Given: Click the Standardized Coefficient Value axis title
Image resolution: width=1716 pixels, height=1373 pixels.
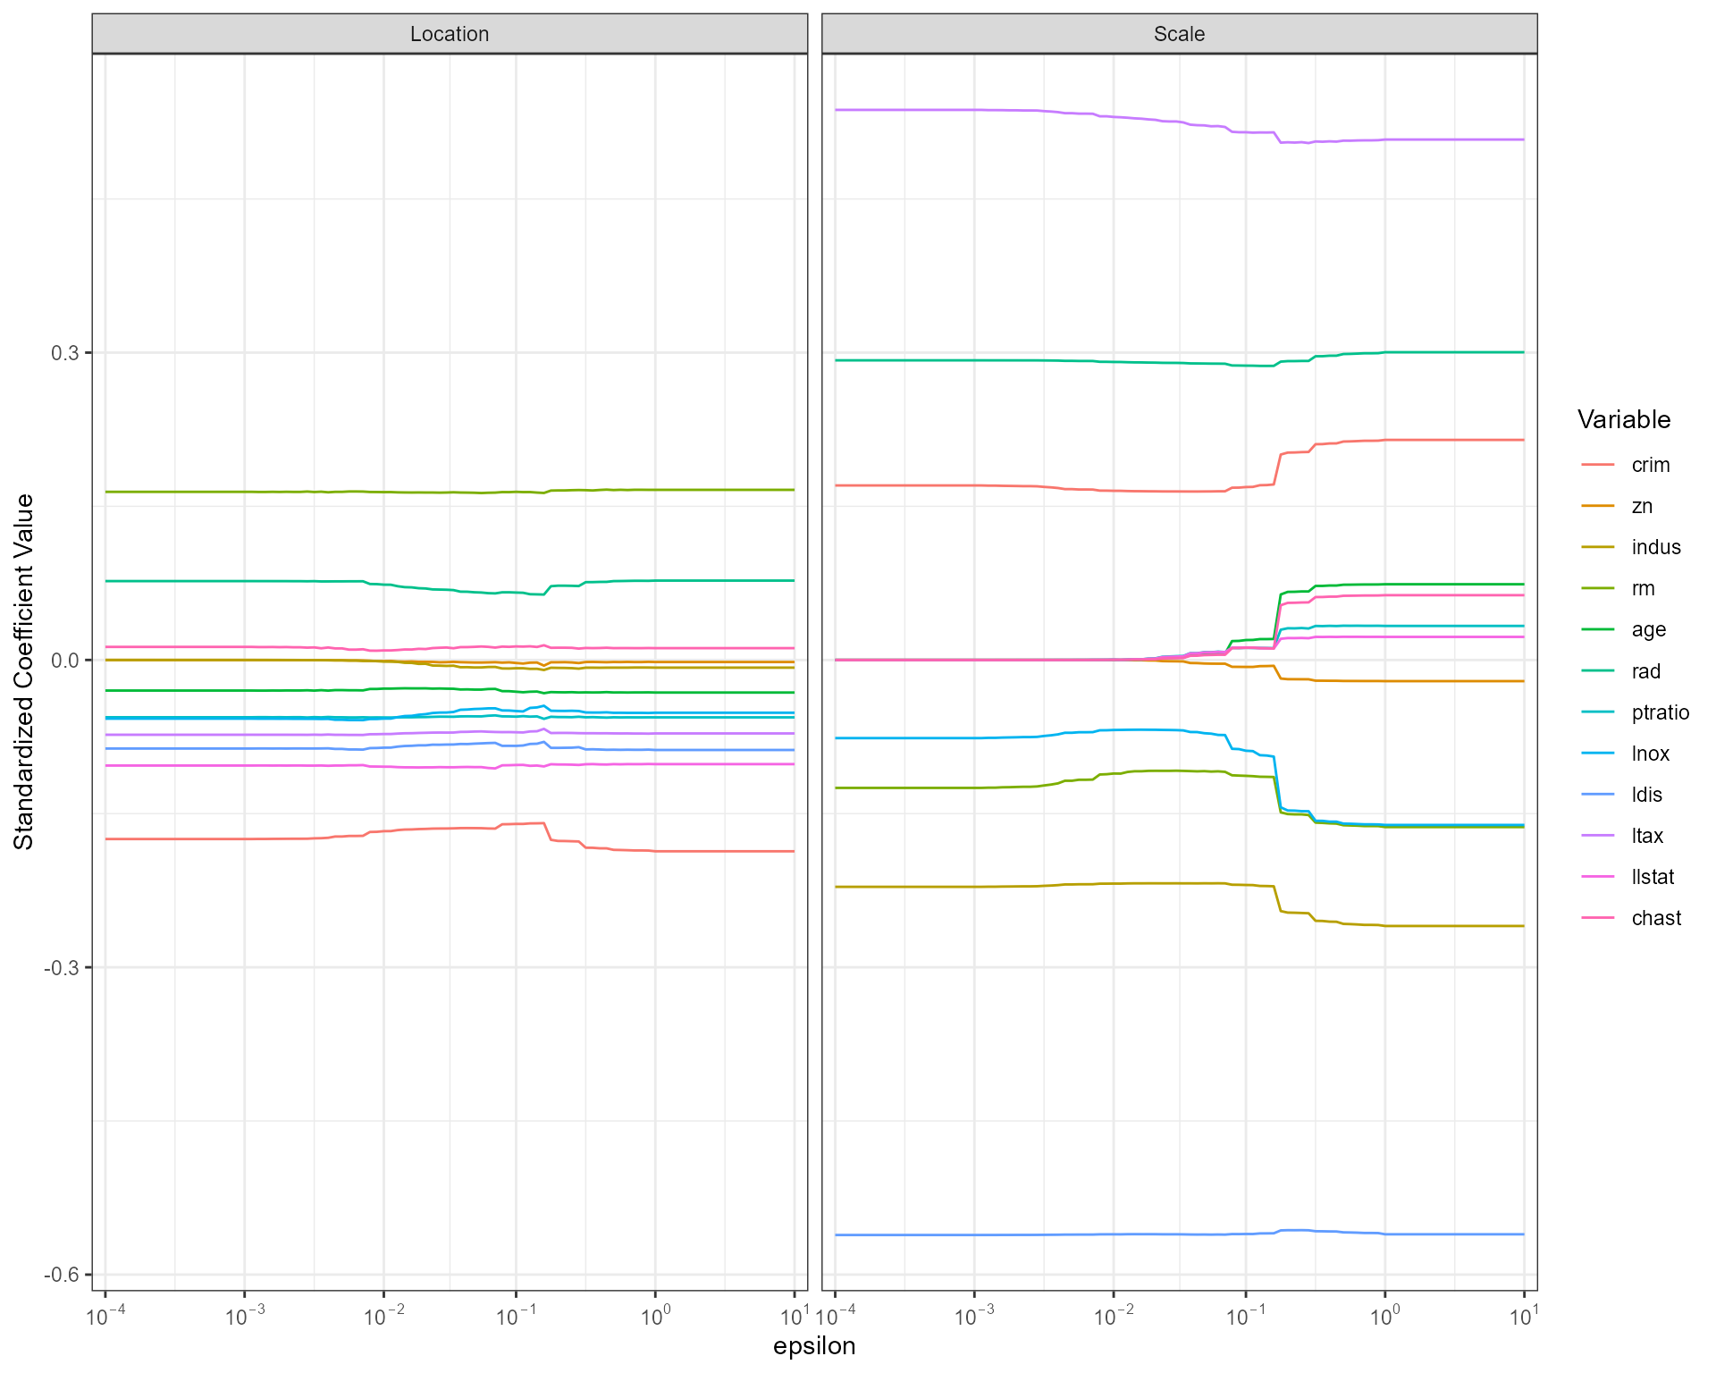Looking at the screenshot, I should click(x=24, y=671).
